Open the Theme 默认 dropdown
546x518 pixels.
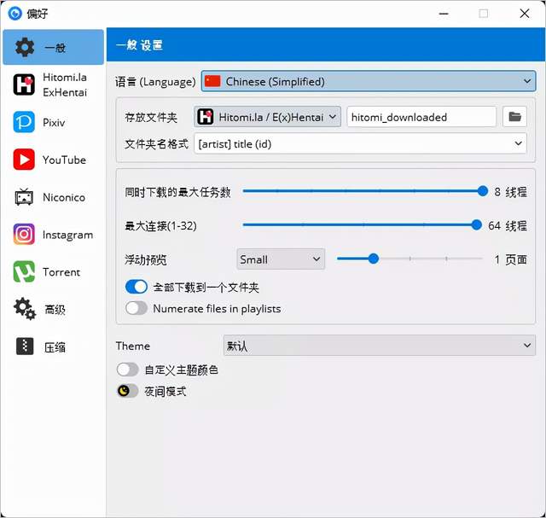[379, 346]
